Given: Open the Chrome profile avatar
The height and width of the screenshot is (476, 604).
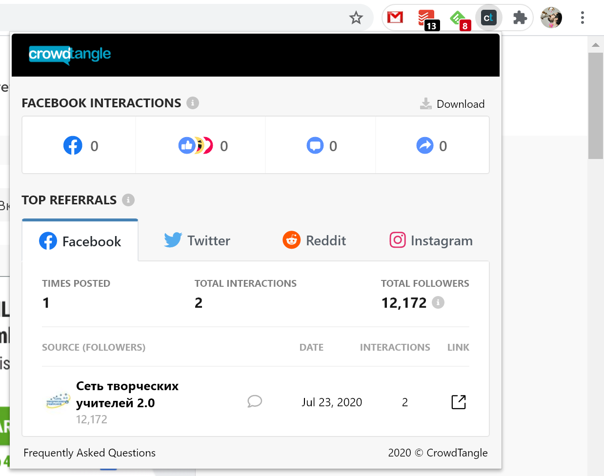Looking at the screenshot, I should tap(551, 18).
